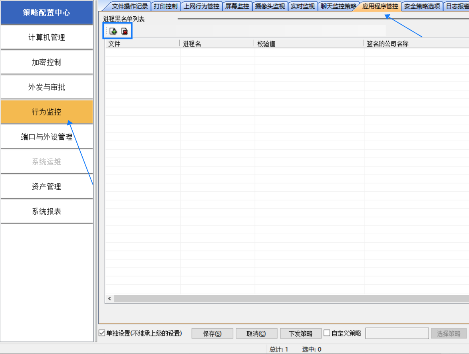Open the 端口与外设管理 section
Image resolution: width=469 pixels, height=354 pixels.
click(47, 137)
